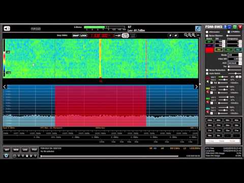Viewport: 244px width, 183px height.
Task: Shift the spectrum left with the left arrow
Action: pyautogui.click(x=5, y=87)
